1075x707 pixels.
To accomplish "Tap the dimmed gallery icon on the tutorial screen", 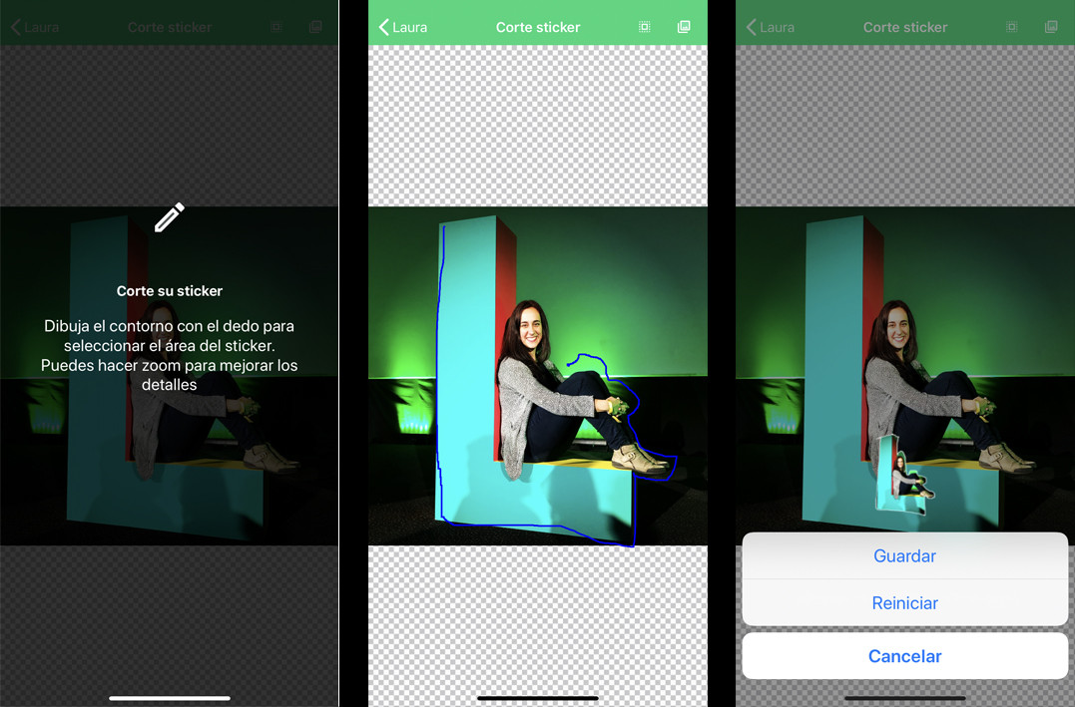I will 315,27.
